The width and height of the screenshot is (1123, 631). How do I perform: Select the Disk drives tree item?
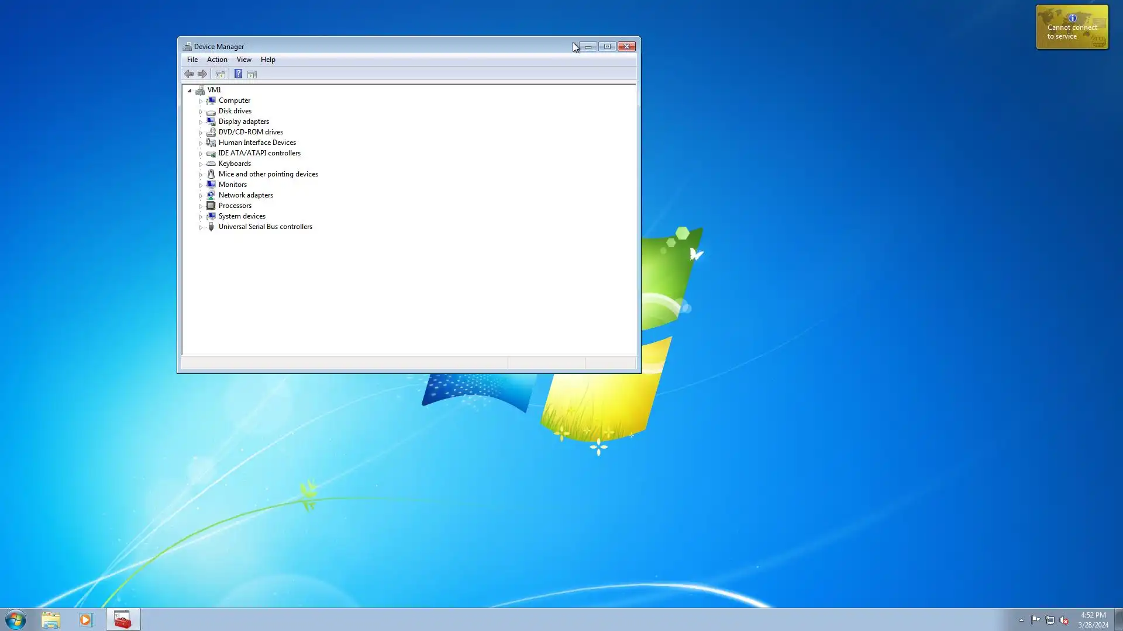click(x=235, y=111)
